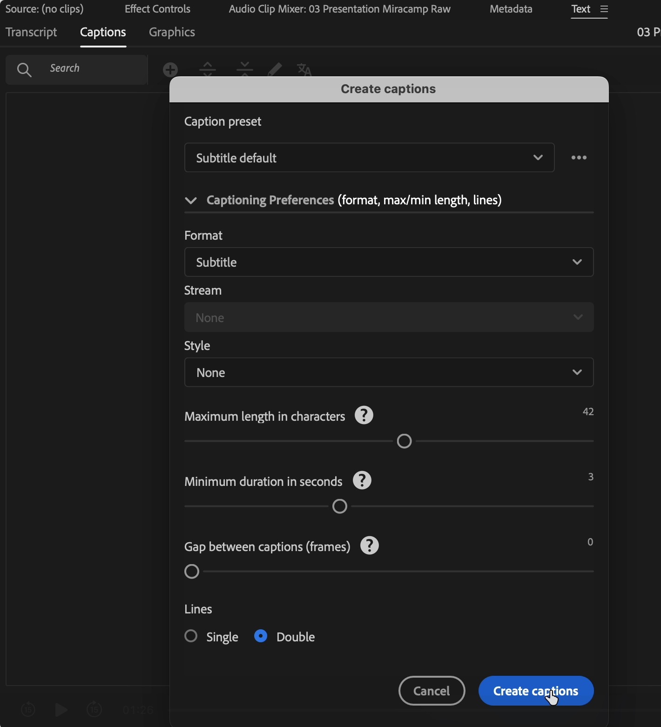Adjust the Gap between captions slider handle

click(192, 571)
